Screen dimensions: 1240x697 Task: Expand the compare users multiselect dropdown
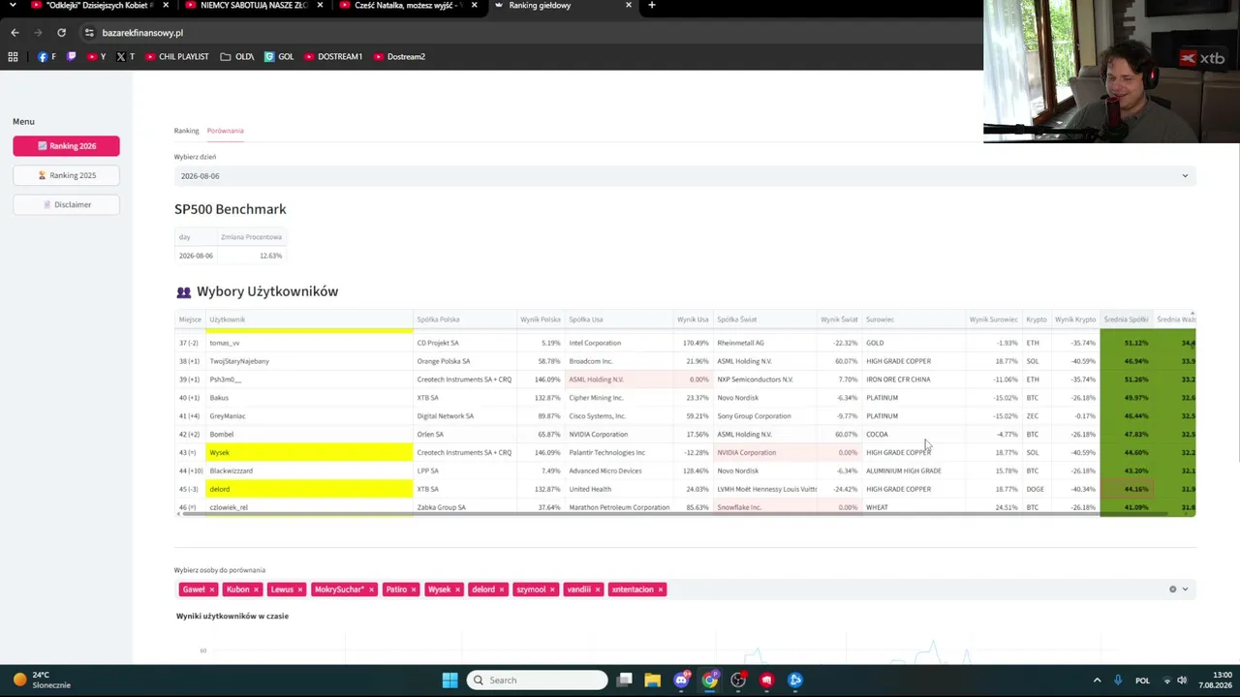[x=1185, y=590]
